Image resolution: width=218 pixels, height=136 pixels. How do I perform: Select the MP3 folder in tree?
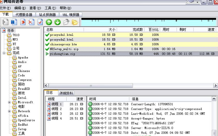pos(15,39)
